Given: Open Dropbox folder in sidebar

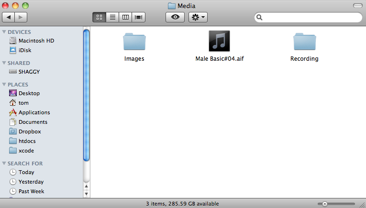Looking at the screenshot, I should [x=30, y=131].
